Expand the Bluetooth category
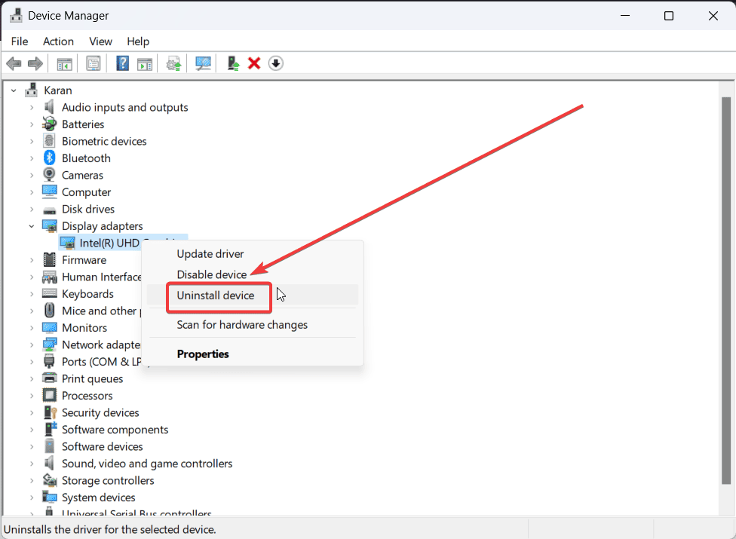 (31, 158)
